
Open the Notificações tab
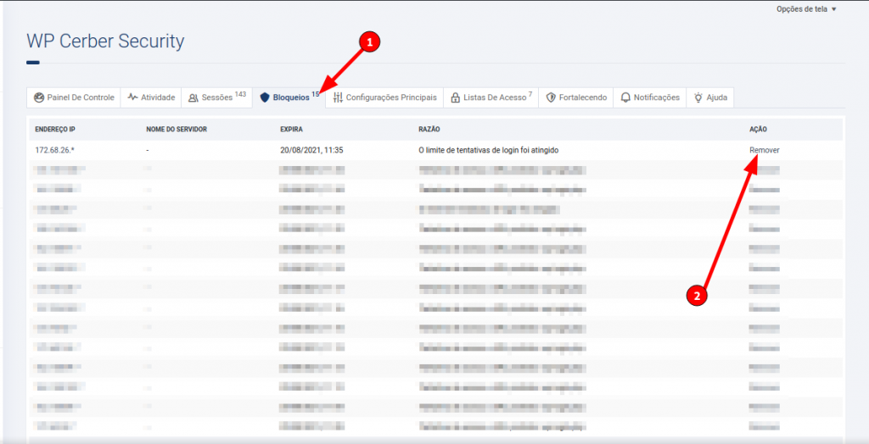coord(649,97)
